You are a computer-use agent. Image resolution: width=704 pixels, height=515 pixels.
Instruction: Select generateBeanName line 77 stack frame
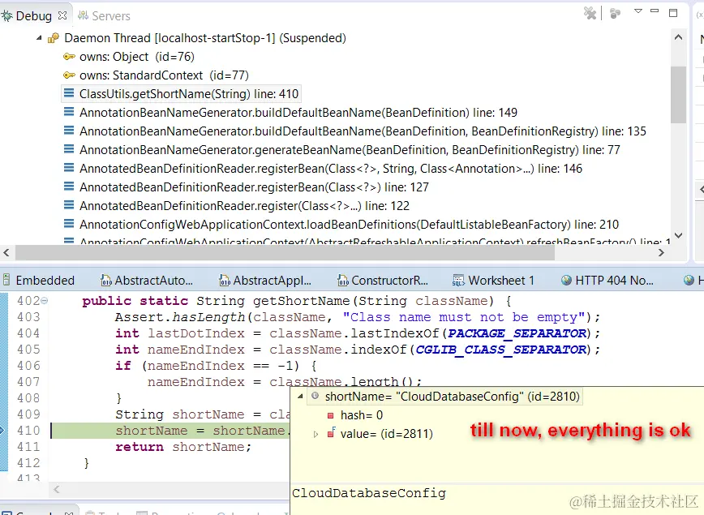tap(350, 150)
